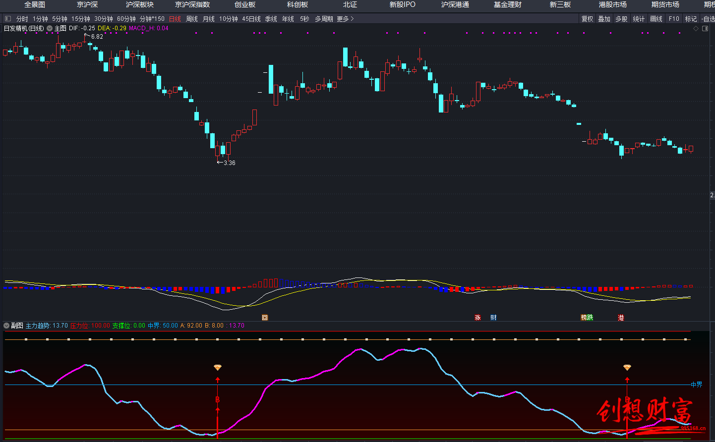Select the 10分钟 period
The width and height of the screenshot is (715, 442).
pyautogui.click(x=229, y=19)
